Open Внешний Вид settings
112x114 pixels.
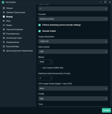13,46
